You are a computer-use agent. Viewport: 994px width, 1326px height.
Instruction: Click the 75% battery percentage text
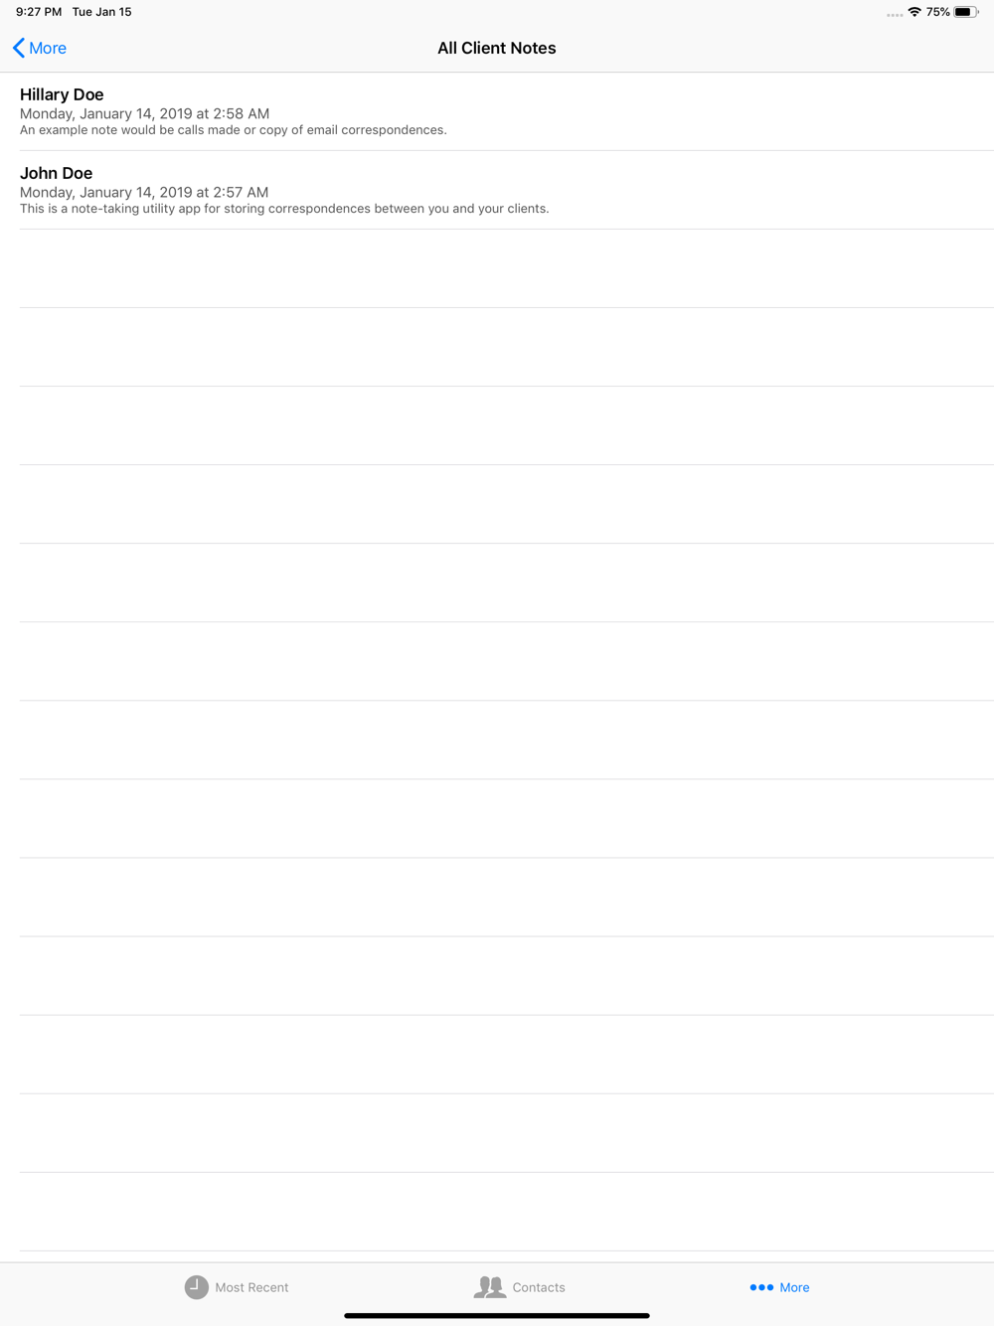pos(937,12)
